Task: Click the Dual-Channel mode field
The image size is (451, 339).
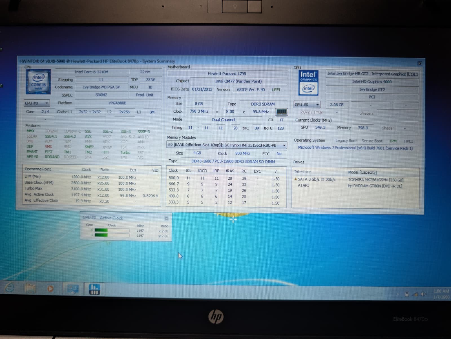Action: [x=224, y=120]
